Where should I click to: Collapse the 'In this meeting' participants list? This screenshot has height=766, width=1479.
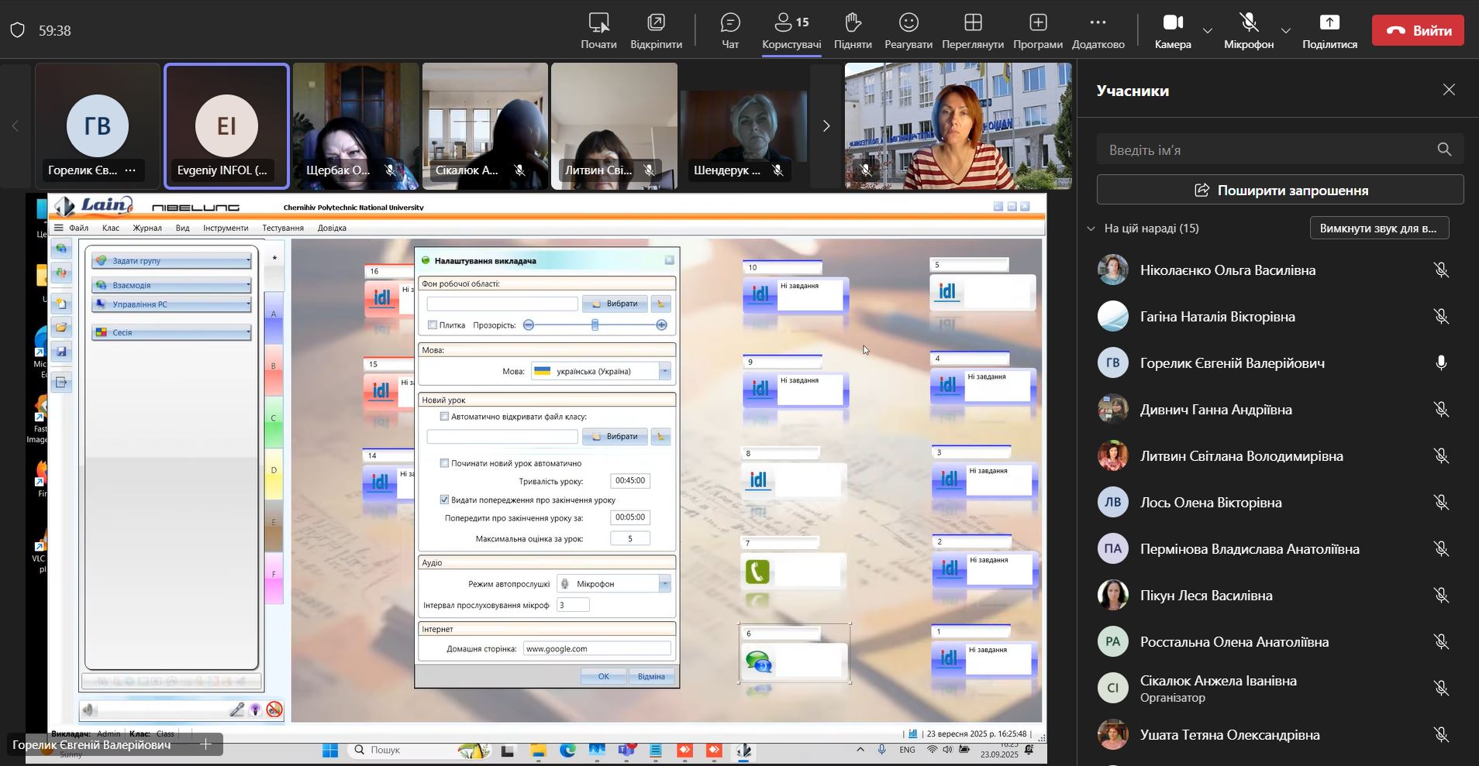[x=1091, y=228]
